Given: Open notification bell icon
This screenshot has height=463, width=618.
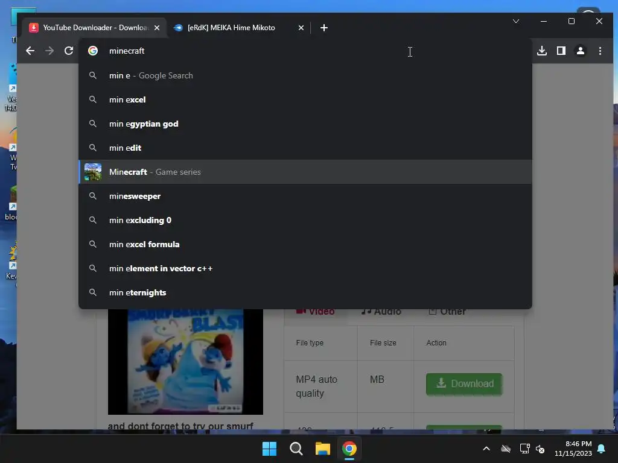Looking at the screenshot, I should coord(602,449).
